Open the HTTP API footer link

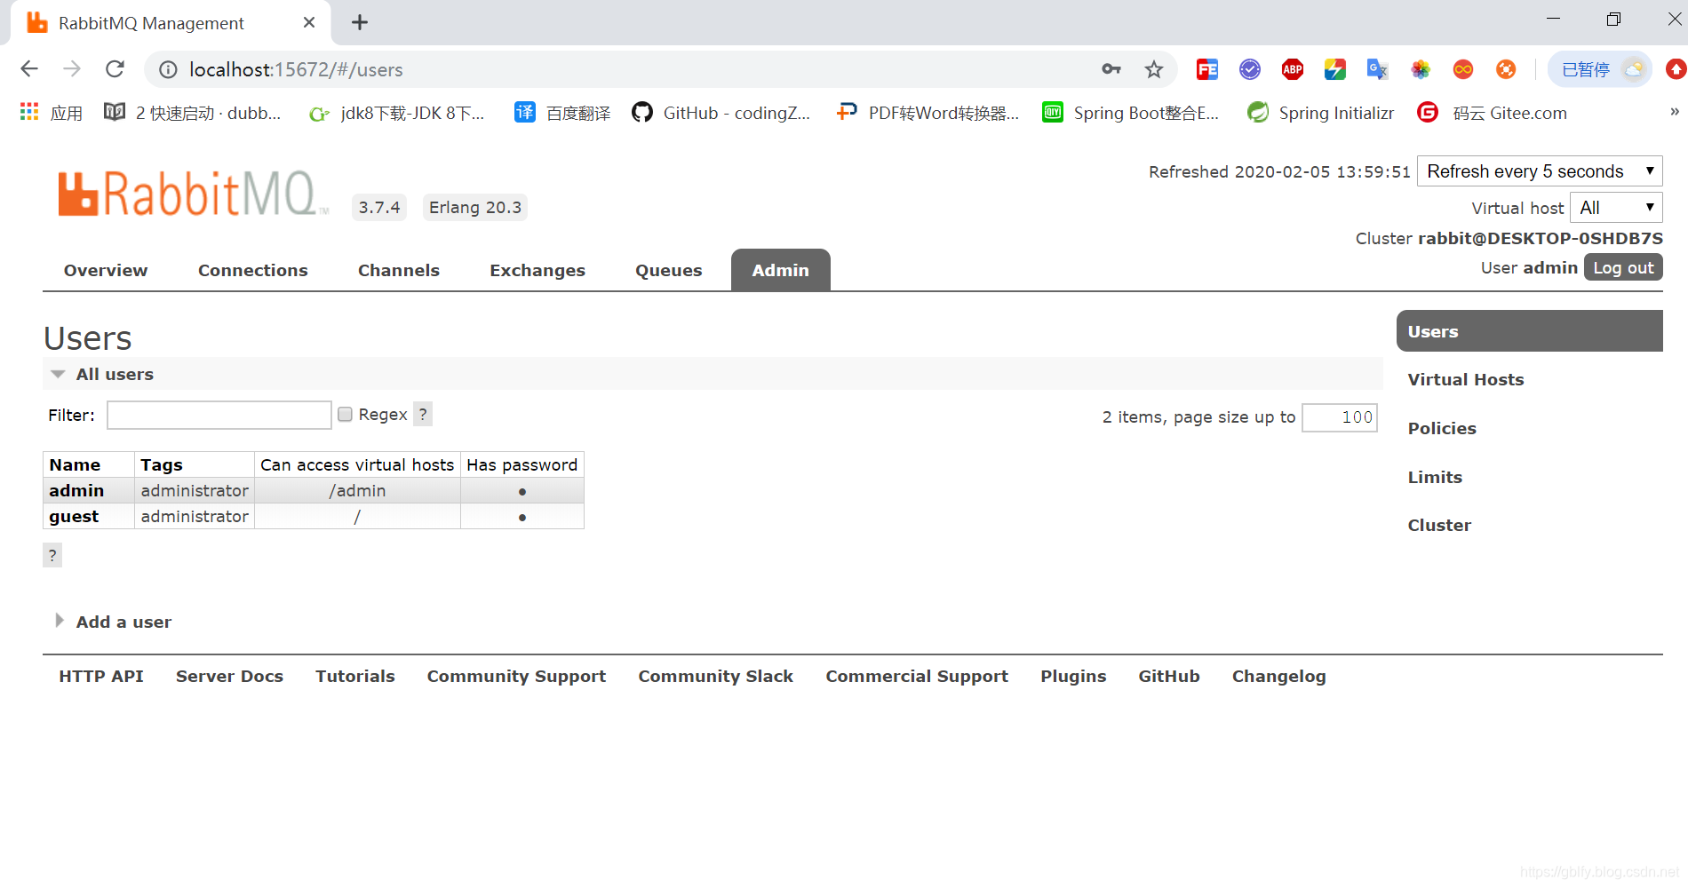click(x=101, y=676)
